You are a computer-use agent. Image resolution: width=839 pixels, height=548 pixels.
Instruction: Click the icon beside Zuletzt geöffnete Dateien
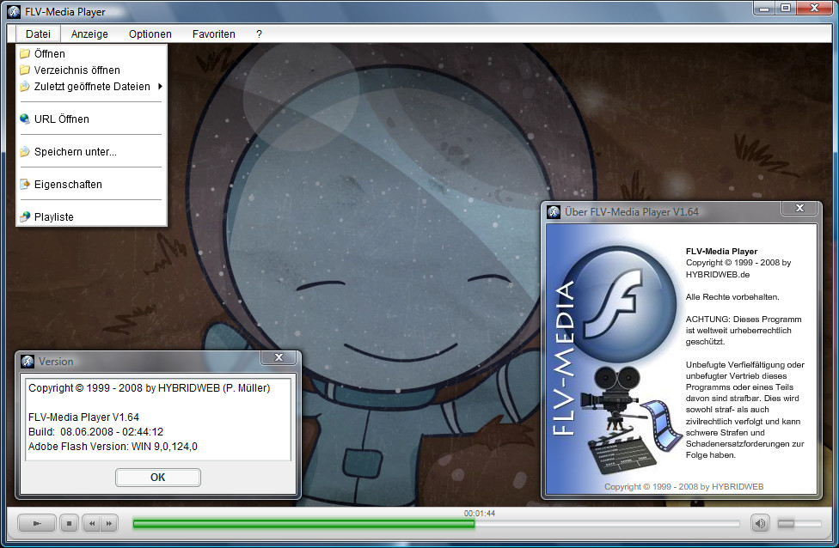(25, 87)
